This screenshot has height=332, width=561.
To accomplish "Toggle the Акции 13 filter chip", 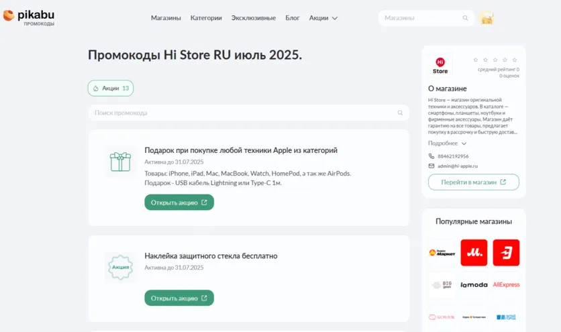I will point(111,89).
